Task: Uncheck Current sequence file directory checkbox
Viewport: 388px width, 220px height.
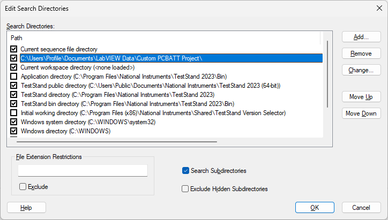Action: [13, 49]
